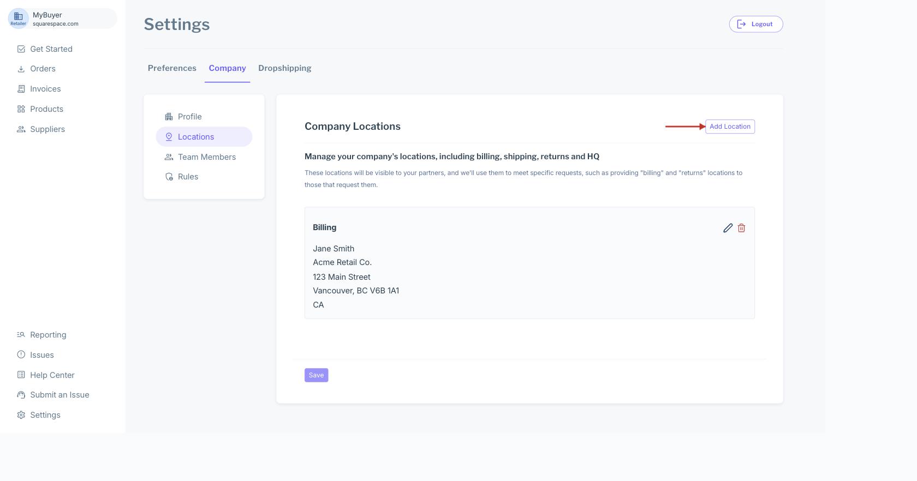
Task: Log out using the Logout button
Action: tap(756, 24)
